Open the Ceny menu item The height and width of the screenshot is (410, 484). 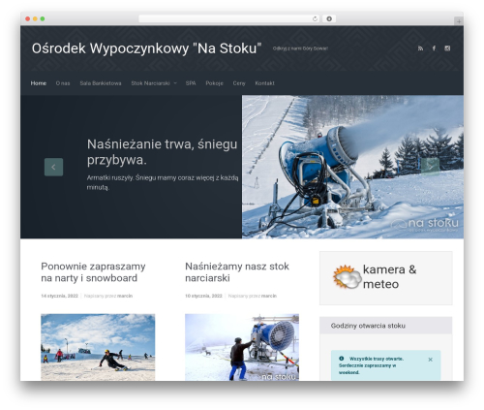click(x=239, y=83)
